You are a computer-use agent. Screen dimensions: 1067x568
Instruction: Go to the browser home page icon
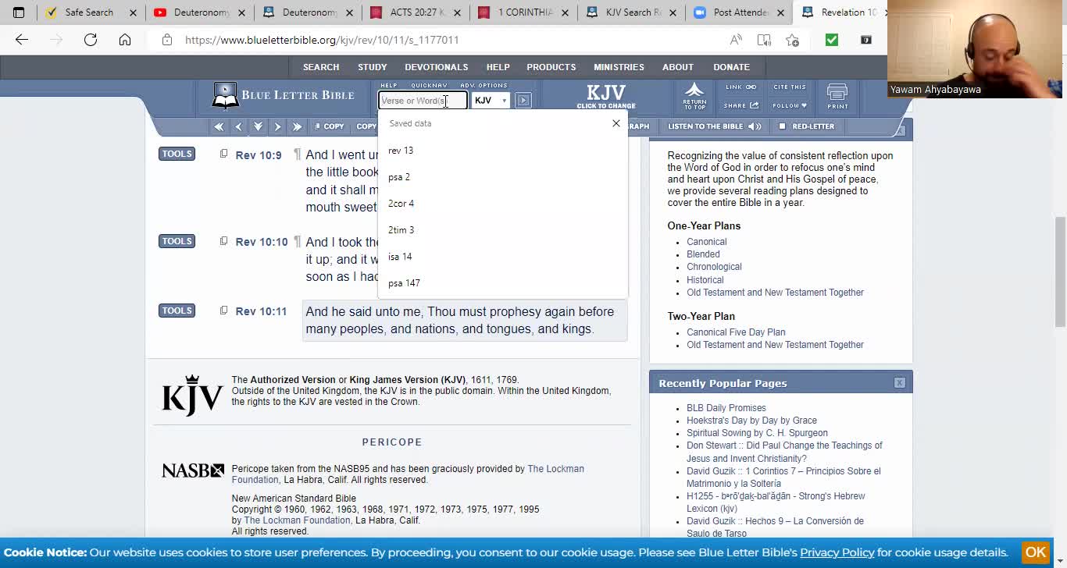pos(125,40)
